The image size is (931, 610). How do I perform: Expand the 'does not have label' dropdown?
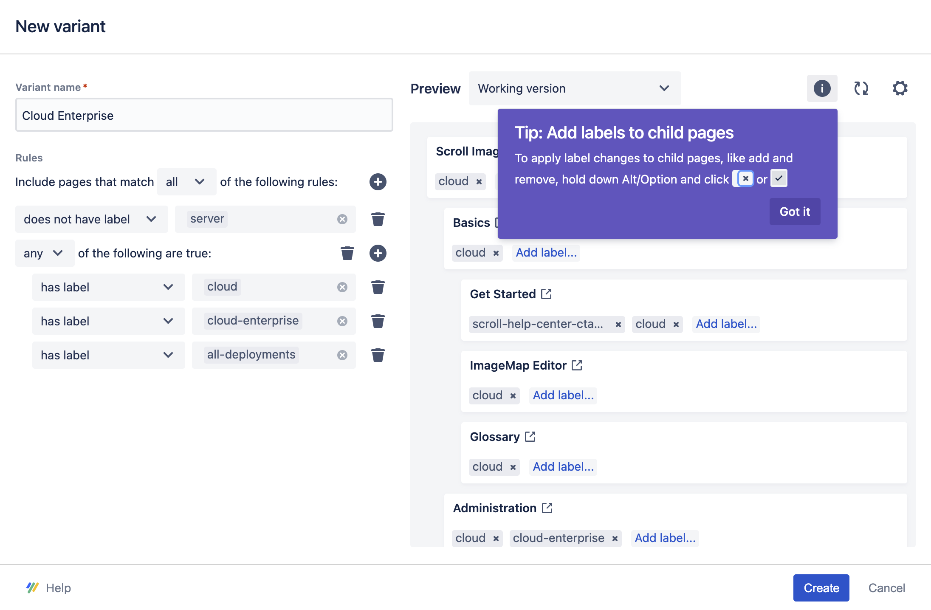pyautogui.click(x=91, y=219)
